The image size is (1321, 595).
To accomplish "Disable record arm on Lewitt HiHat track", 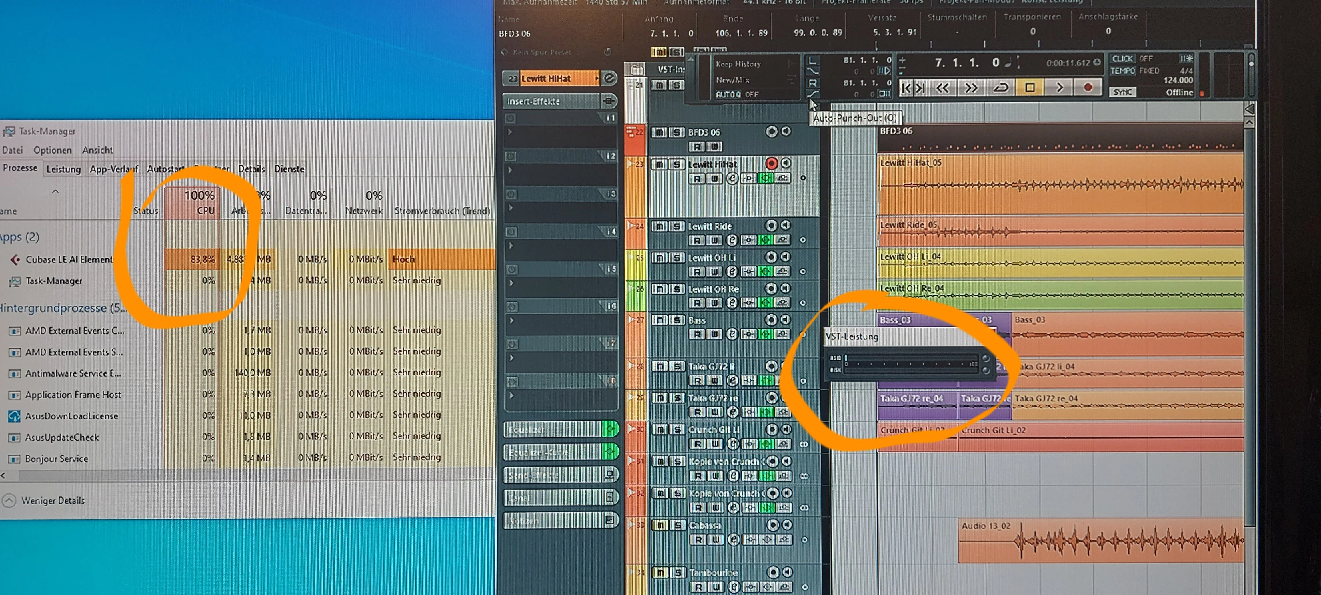I will (x=771, y=164).
